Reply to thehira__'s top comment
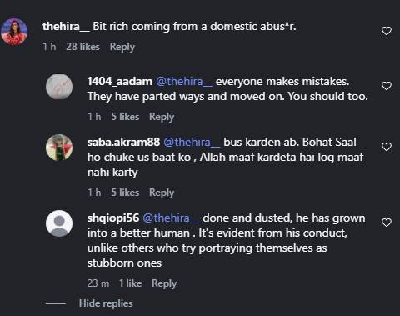The height and width of the screenshot is (316, 400). click(x=122, y=47)
